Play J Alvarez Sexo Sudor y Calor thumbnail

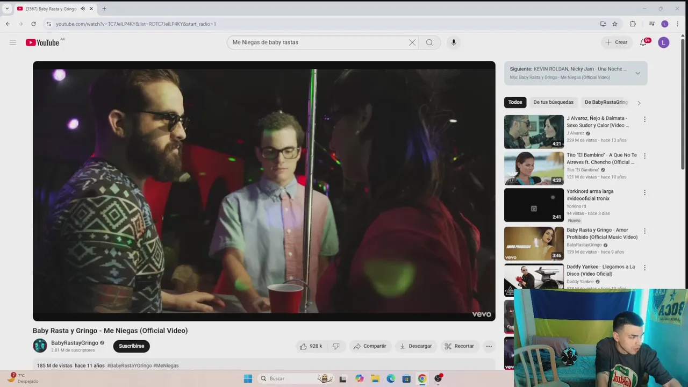(534, 132)
